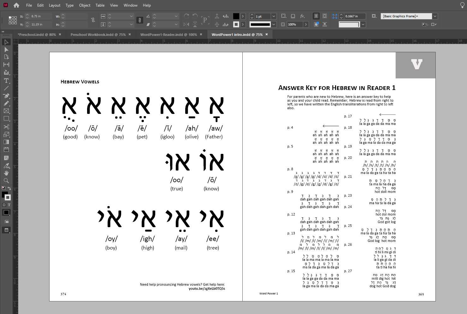This screenshot has height=314, width=467.
Task: Click the Default Fill and Stroke icon
Action: point(3,188)
